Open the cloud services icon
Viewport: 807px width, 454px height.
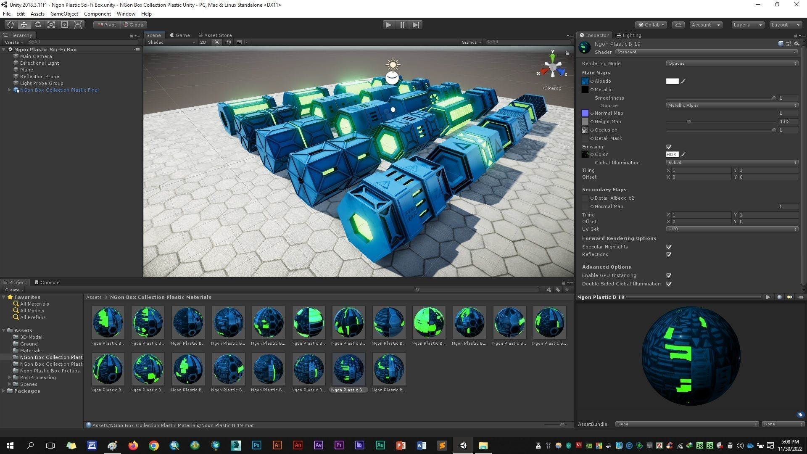[678, 25]
